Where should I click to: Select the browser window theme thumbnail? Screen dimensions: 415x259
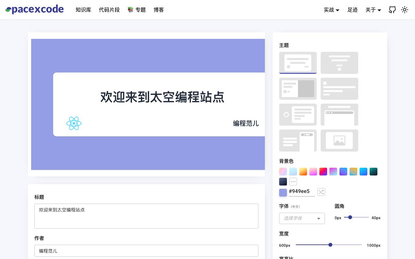tap(339, 115)
